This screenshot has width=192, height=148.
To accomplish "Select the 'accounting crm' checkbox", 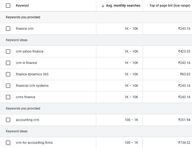I will pyautogui.click(x=8, y=120).
